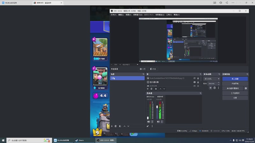Screen dimensions: 255x143
Task: Add a scene transition with plus icon
Action: 210,88
